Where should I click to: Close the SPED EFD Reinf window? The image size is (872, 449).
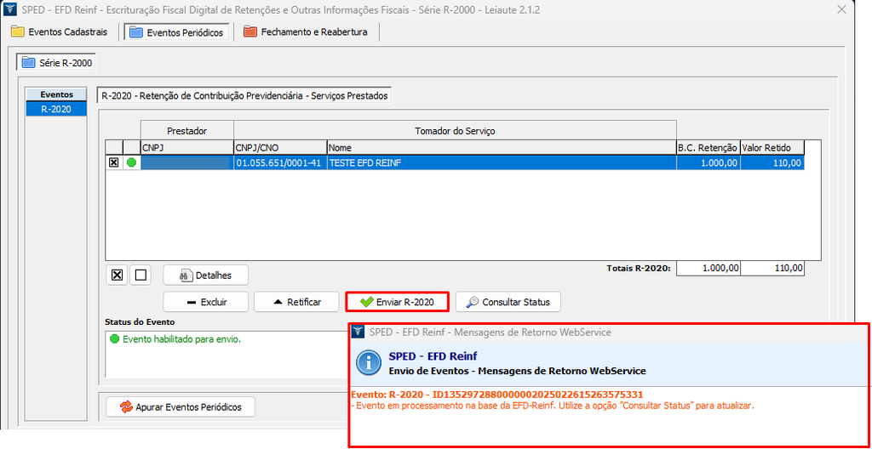(841, 10)
